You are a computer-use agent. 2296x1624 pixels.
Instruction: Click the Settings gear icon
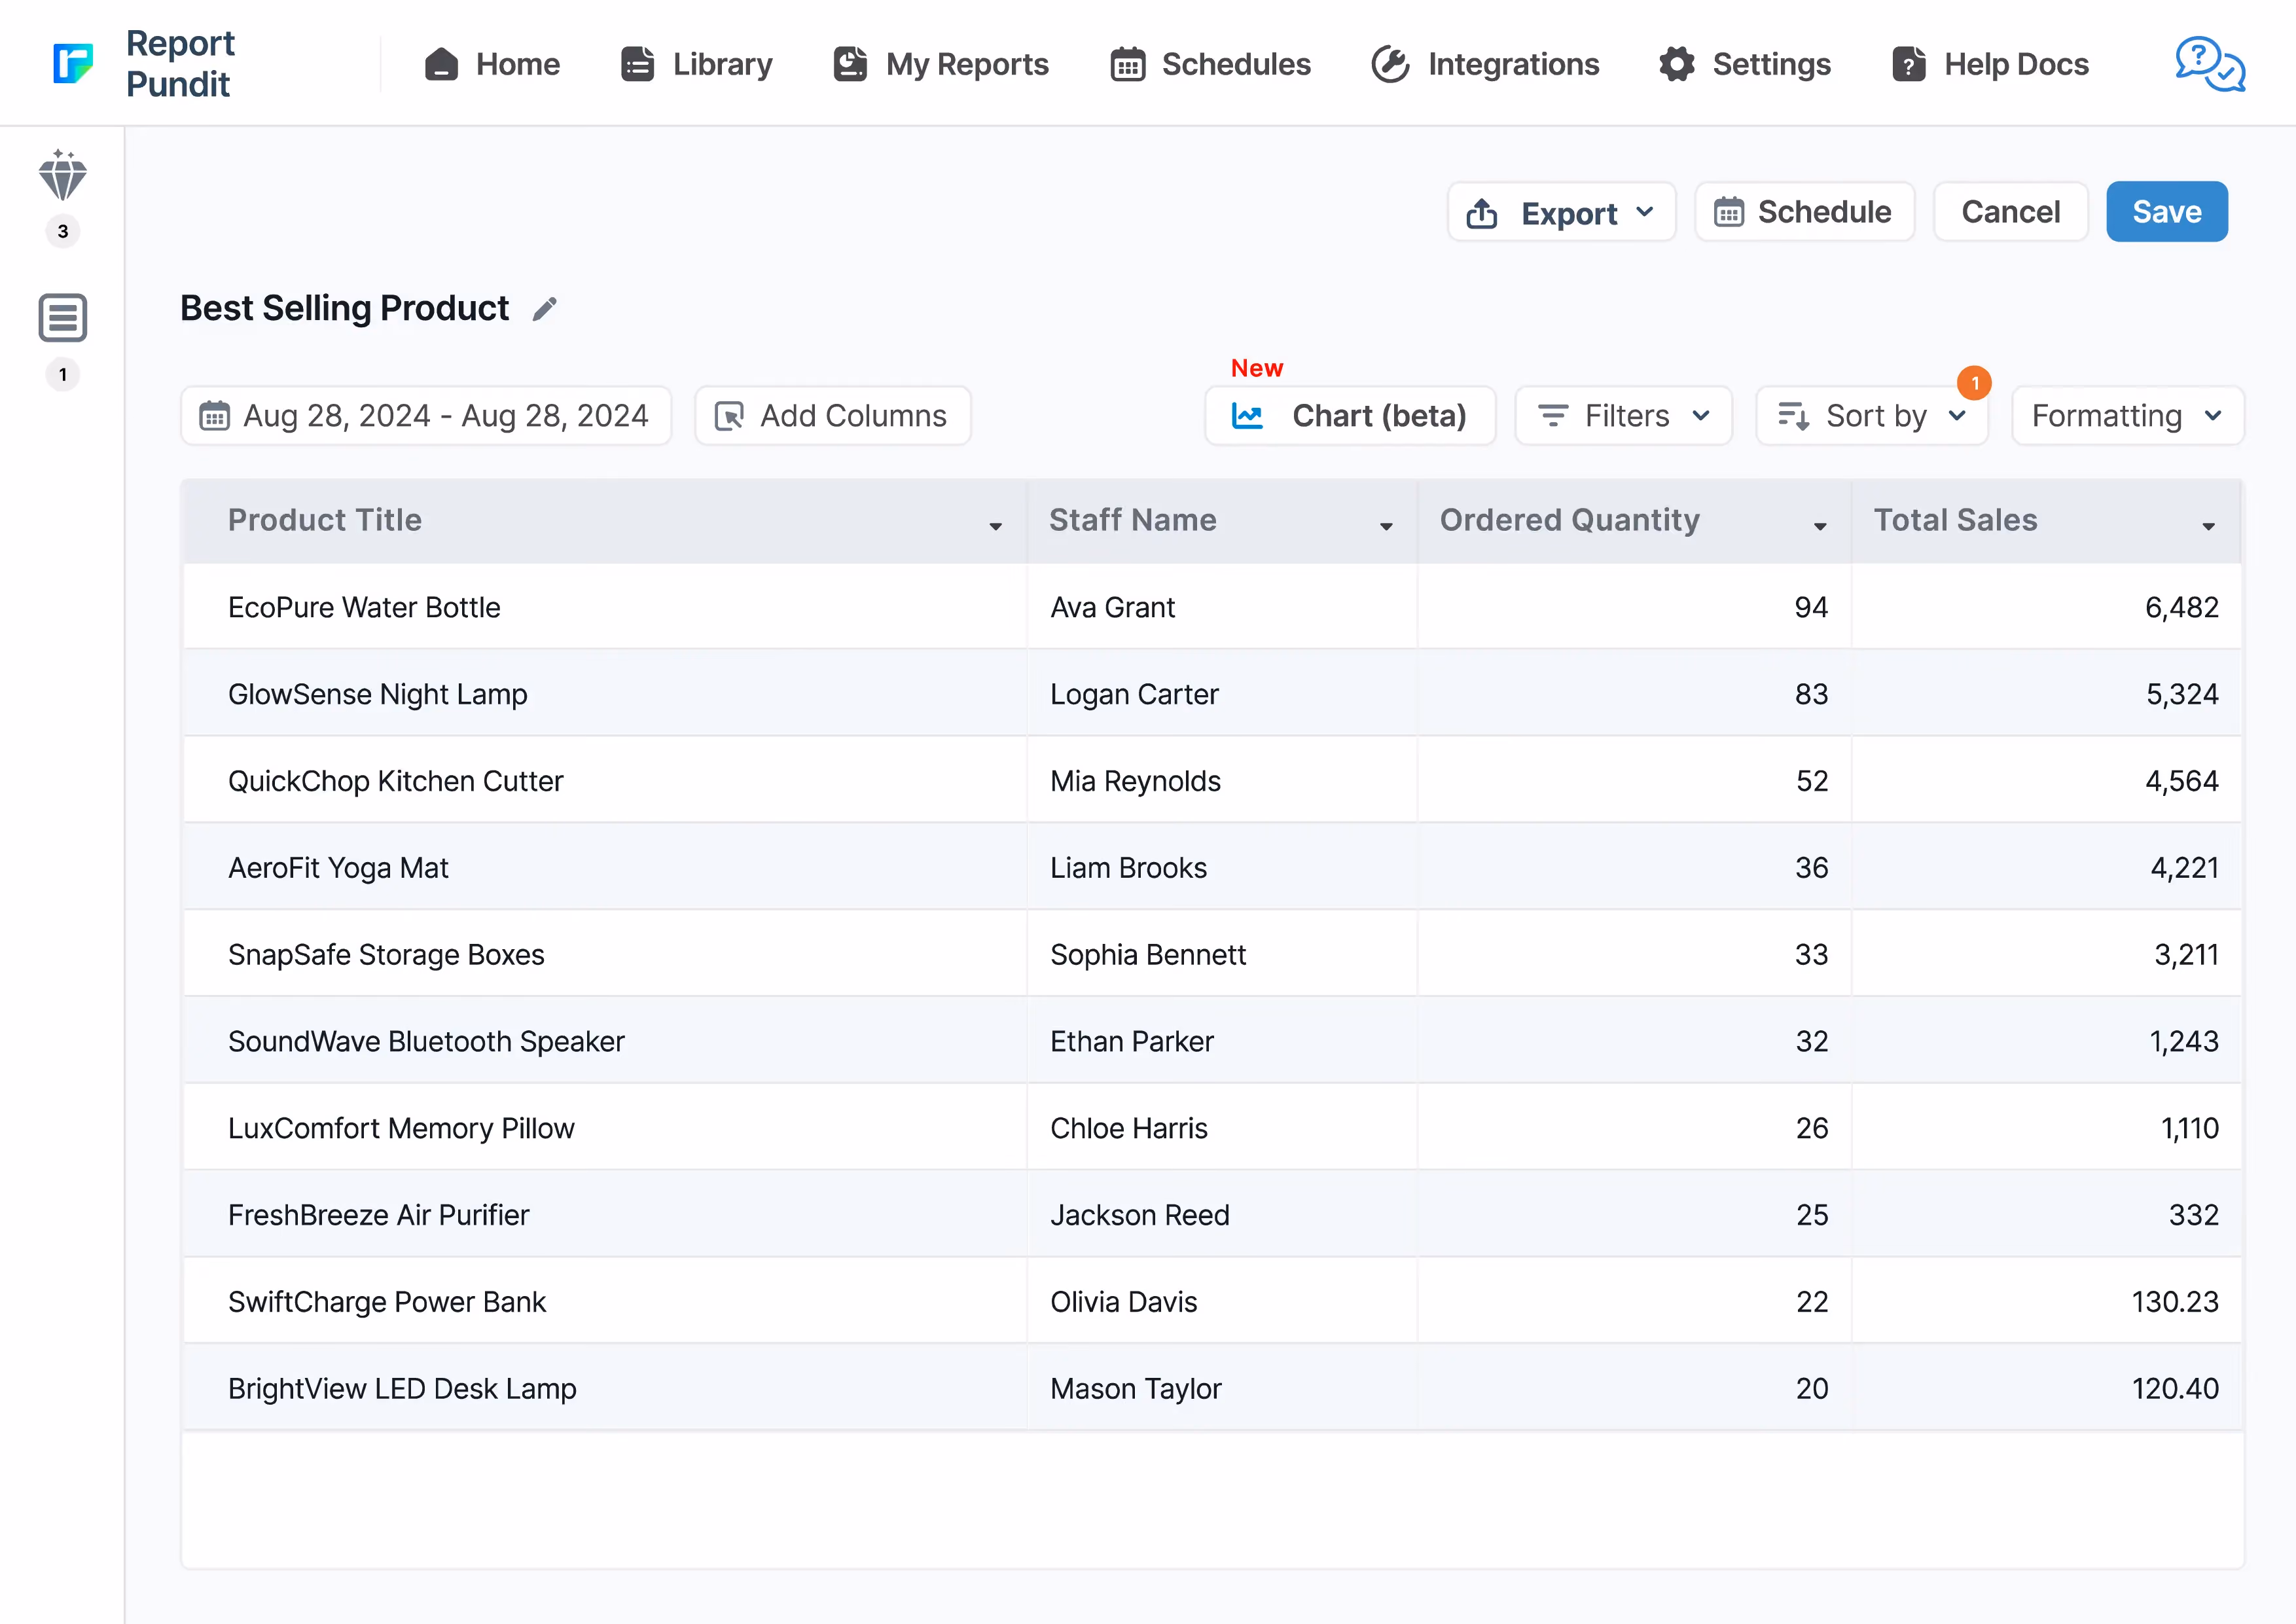point(1677,64)
